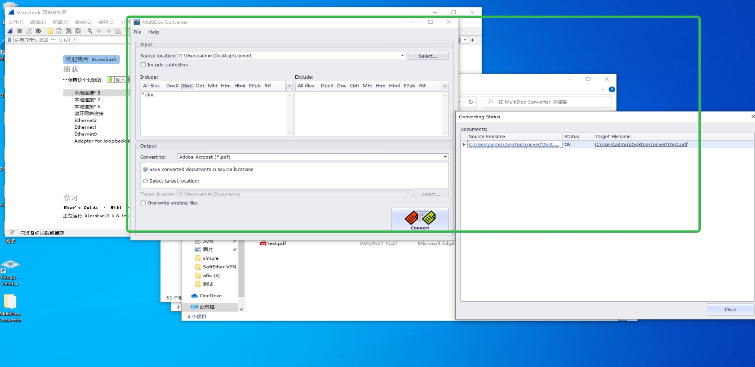Viewport: 755px width, 367px height.
Task: Click the Wireshark title bar fin icon
Action: tap(12, 12)
